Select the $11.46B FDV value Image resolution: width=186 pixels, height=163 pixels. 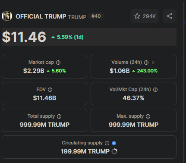[44, 98]
